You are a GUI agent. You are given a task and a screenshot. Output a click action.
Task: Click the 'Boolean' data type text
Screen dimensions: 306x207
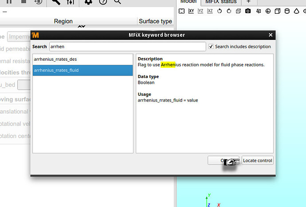(146, 82)
